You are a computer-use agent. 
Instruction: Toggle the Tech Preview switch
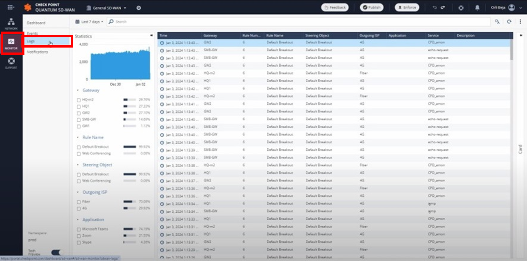pyautogui.click(x=56, y=252)
